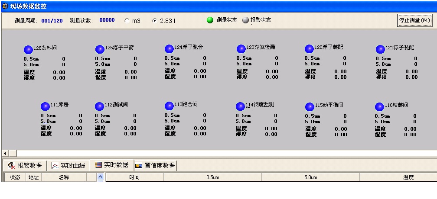
Task: Click the blue indicator for 121浮子装配
Action: click(x=380, y=49)
